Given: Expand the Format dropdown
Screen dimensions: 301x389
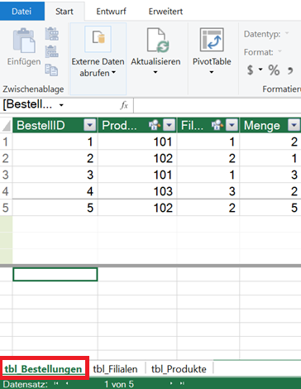Looking at the screenshot, I should 279,51.
